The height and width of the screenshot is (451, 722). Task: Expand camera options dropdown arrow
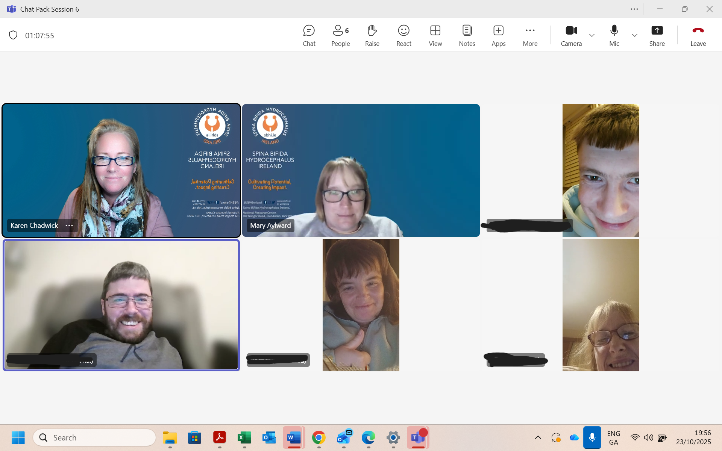pos(592,35)
